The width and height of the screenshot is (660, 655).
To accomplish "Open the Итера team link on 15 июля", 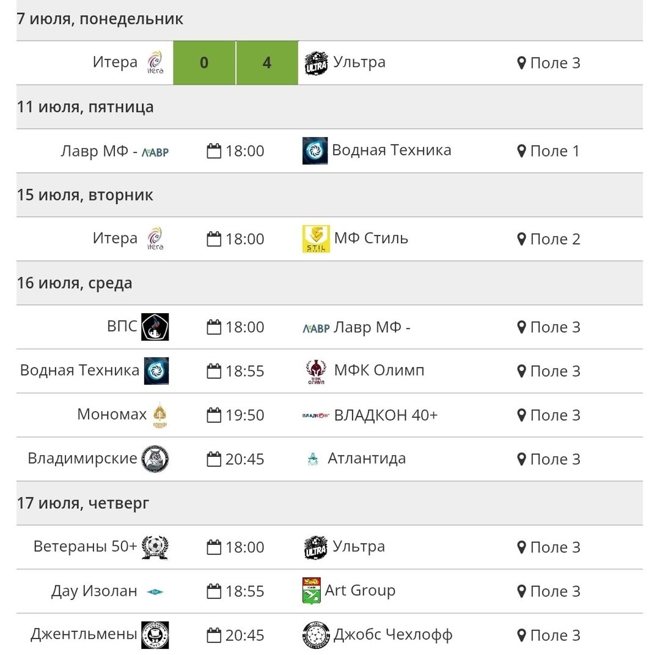I will [115, 238].
